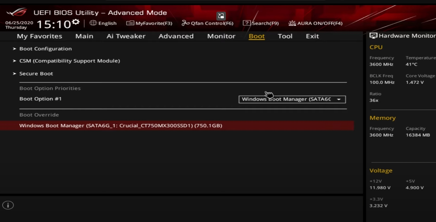436x222 pixels.
Task: Click the Voltage section heading
Action: pos(381,171)
